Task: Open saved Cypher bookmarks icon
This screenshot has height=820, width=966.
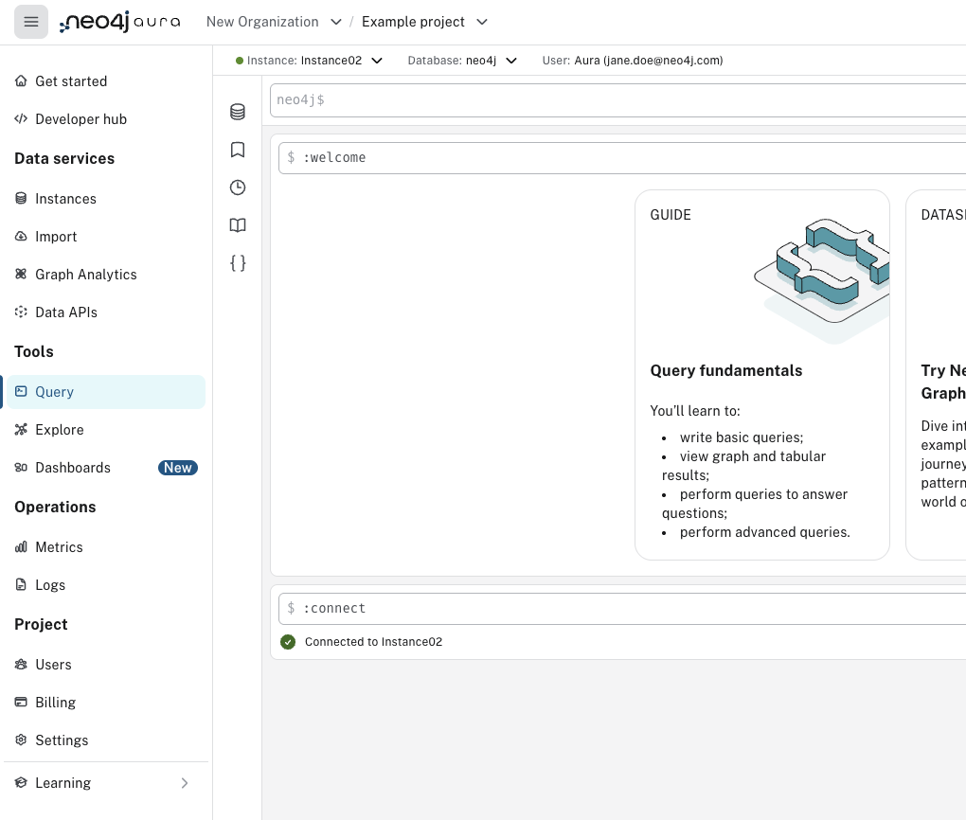Action: pyautogui.click(x=238, y=150)
